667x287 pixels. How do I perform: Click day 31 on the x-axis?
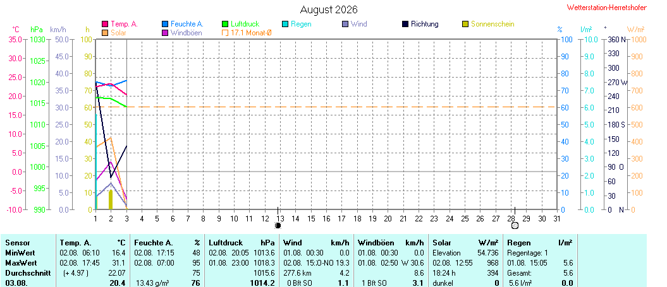tap(557, 219)
